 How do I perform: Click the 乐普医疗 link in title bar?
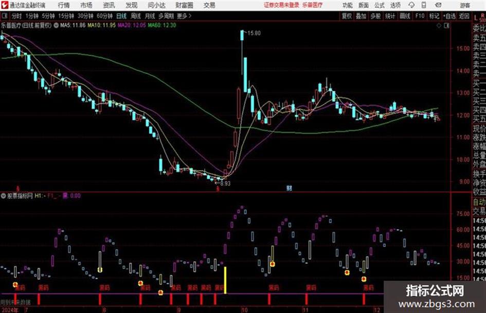click(x=312, y=5)
